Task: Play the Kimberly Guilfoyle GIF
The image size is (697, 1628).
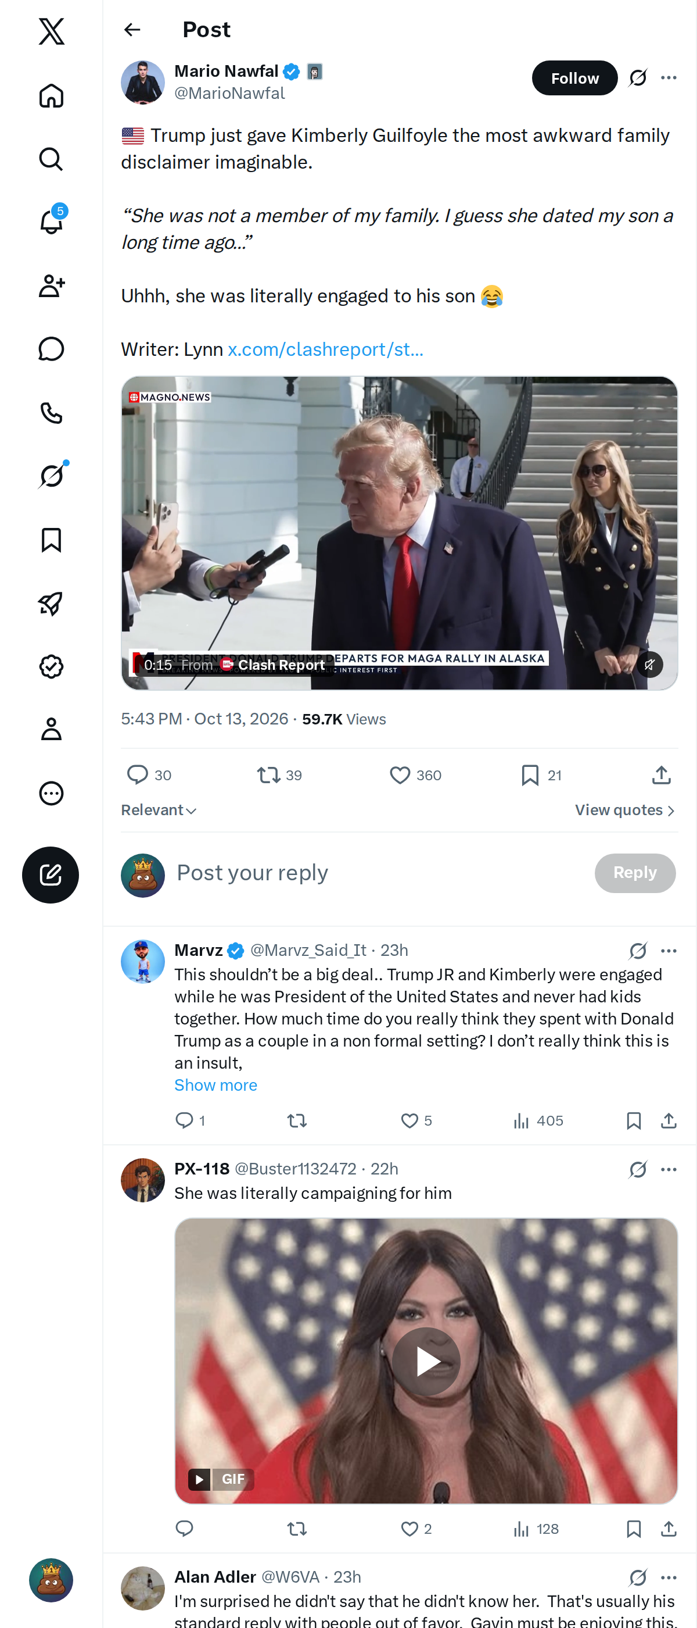Action: [426, 1361]
